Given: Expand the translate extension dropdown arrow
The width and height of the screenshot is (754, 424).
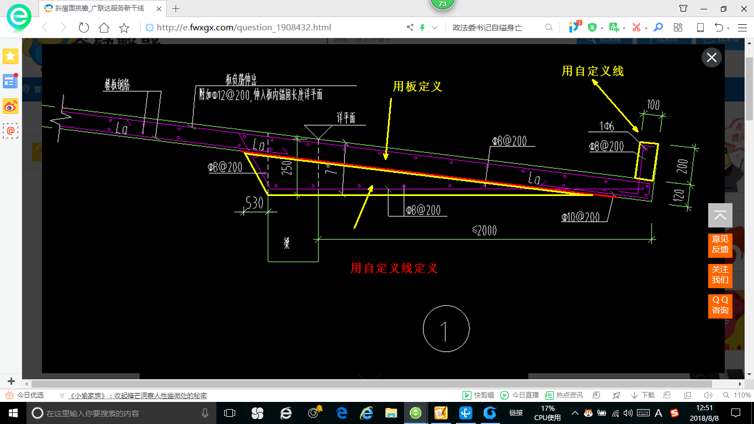Looking at the screenshot, I should [624, 28].
